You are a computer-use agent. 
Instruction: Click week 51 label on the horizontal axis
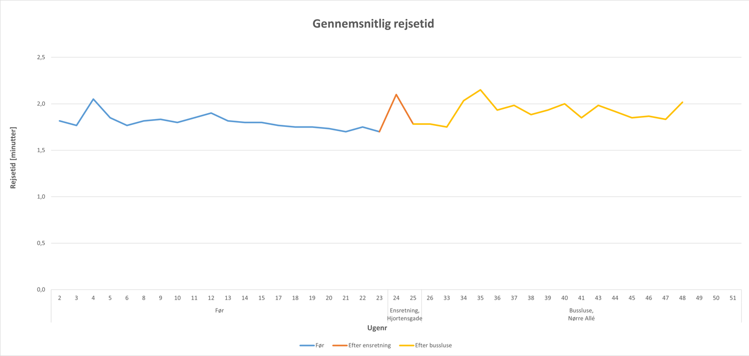click(x=733, y=298)
